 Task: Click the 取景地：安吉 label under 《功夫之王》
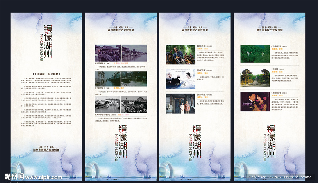pos(202,49)
